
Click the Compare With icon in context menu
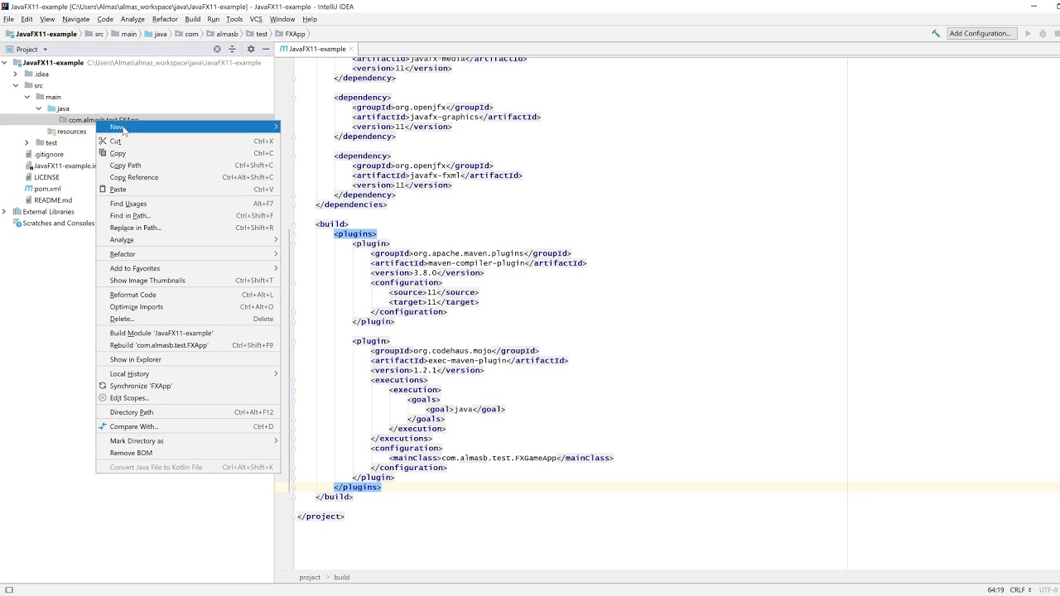click(103, 426)
